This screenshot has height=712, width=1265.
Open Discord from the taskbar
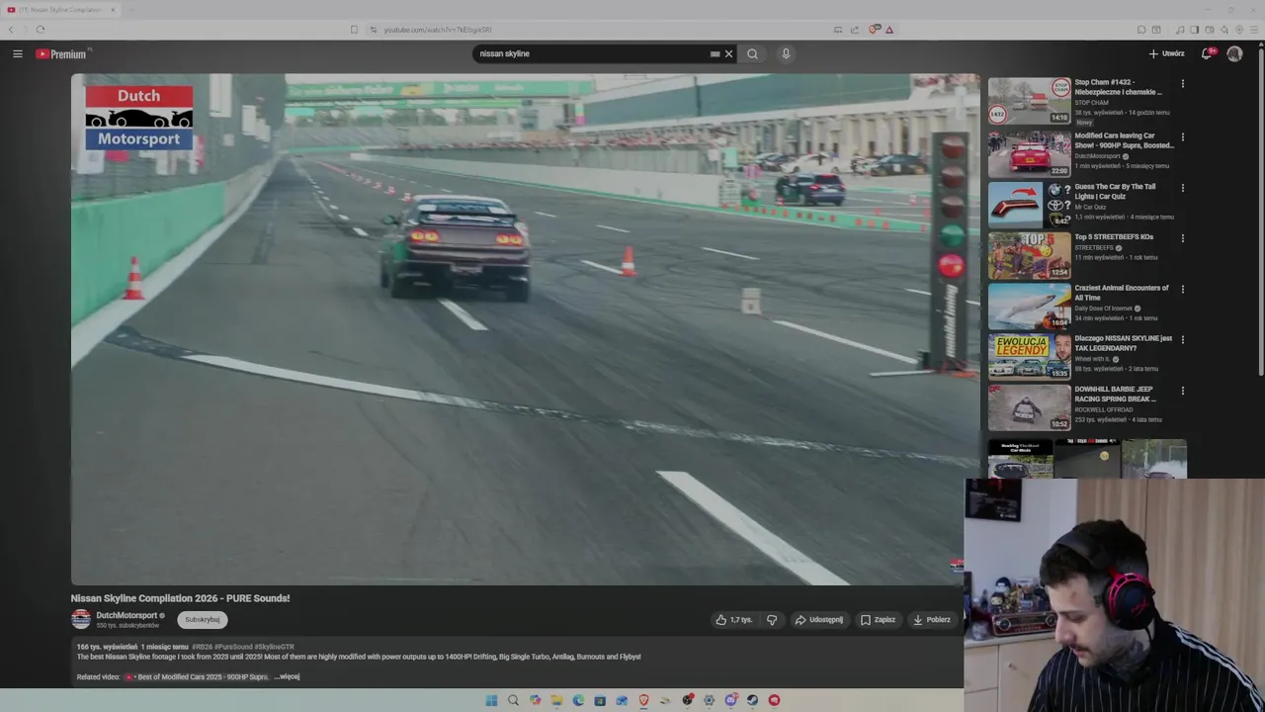tap(730, 700)
